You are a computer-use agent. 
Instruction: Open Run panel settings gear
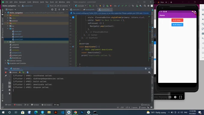146,69
